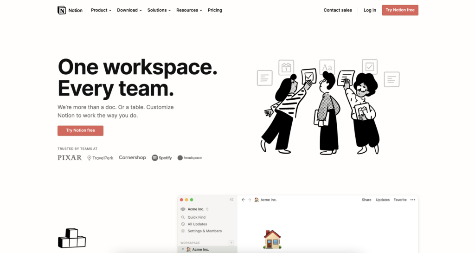
Task: Click the hero Try Notion free button
Action: coord(80,130)
